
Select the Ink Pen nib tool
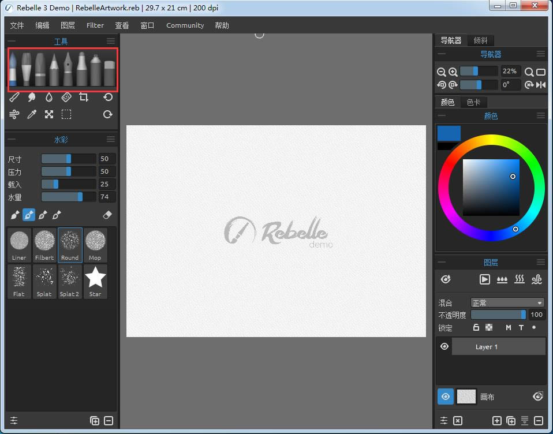coord(68,69)
